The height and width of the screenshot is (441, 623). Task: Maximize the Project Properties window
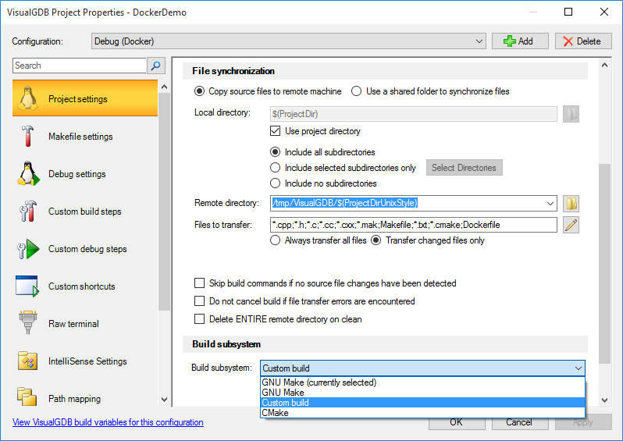point(568,12)
